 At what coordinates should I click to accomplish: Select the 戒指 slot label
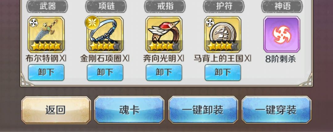coord(165,6)
